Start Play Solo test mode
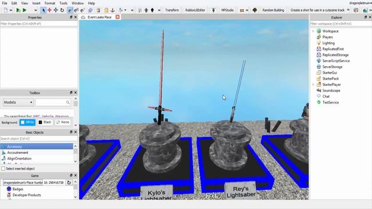The height and width of the screenshot is (209, 372). point(18,10)
